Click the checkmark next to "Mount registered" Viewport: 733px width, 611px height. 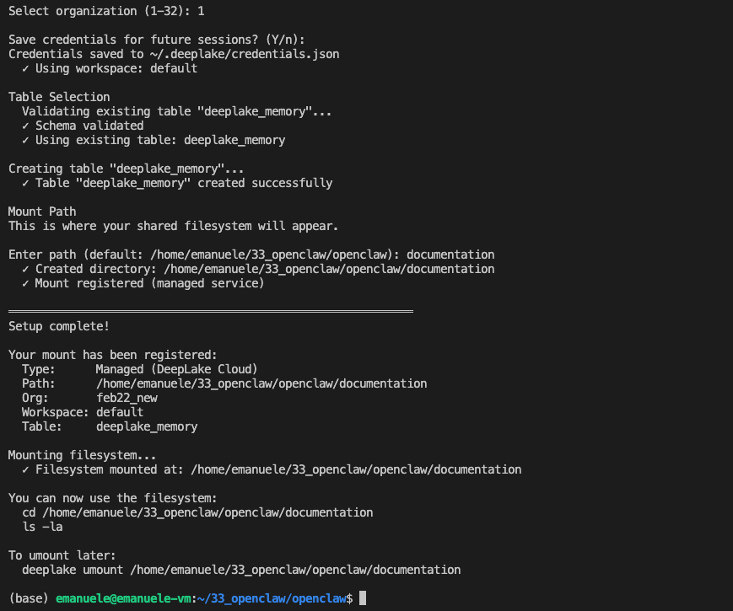[26, 283]
